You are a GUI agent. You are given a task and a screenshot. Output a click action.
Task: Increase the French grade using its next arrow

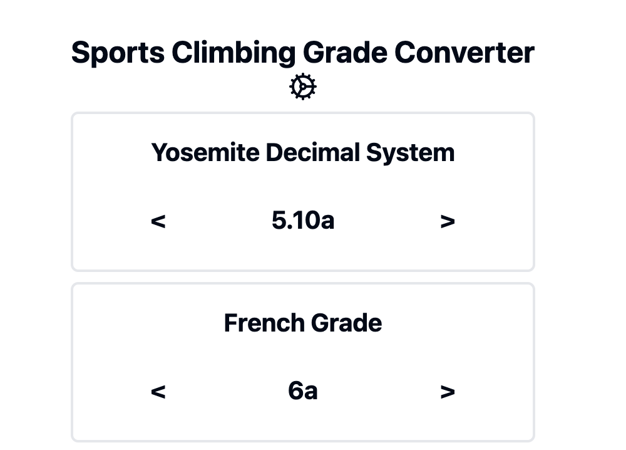448,391
